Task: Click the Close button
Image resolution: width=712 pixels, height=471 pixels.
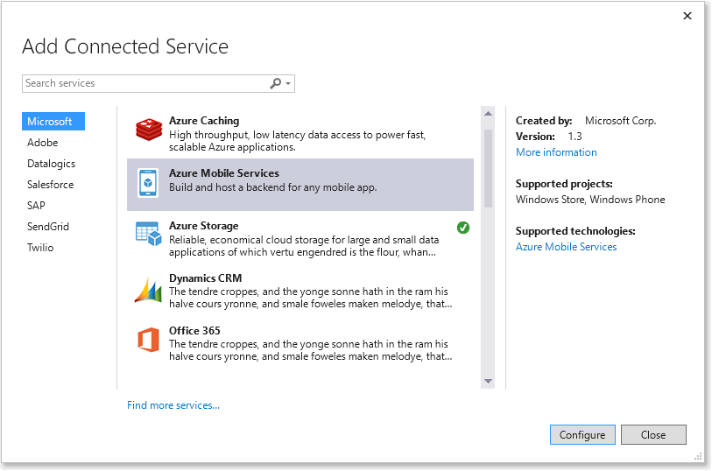Action: pyautogui.click(x=653, y=435)
